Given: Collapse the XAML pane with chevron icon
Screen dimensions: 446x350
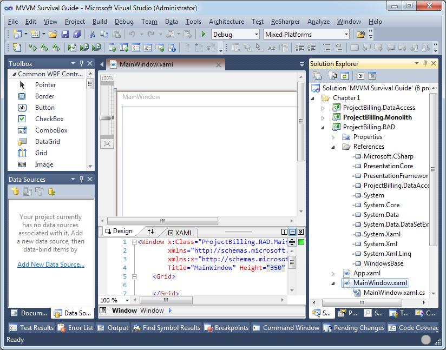Looking at the screenshot, I should point(300,232).
